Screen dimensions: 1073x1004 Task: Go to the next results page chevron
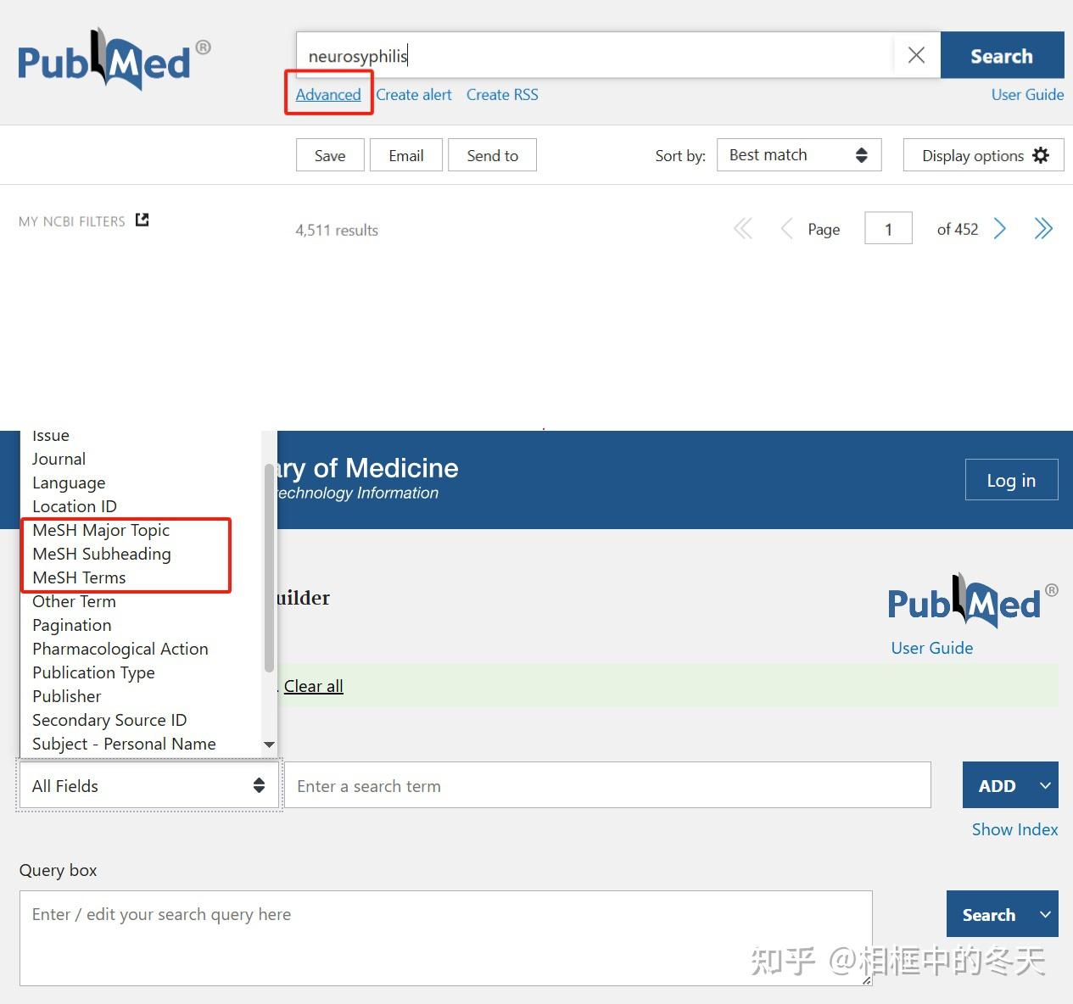pyautogui.click(x=1000, y=228)
